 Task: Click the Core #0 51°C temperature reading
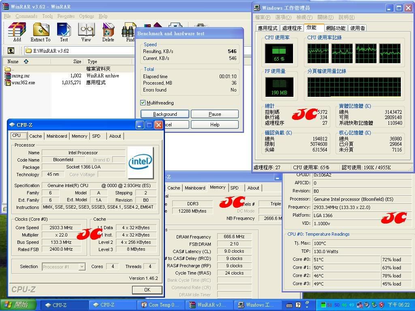pos(346,260)
